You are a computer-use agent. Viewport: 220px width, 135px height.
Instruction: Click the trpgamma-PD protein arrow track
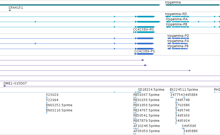click(178, 38)
